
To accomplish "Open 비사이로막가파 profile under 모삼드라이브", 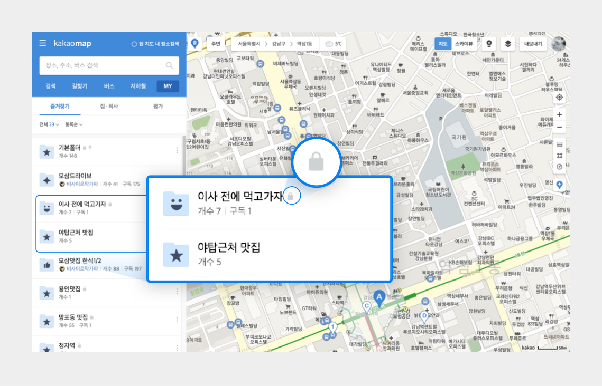I will 82,184.
